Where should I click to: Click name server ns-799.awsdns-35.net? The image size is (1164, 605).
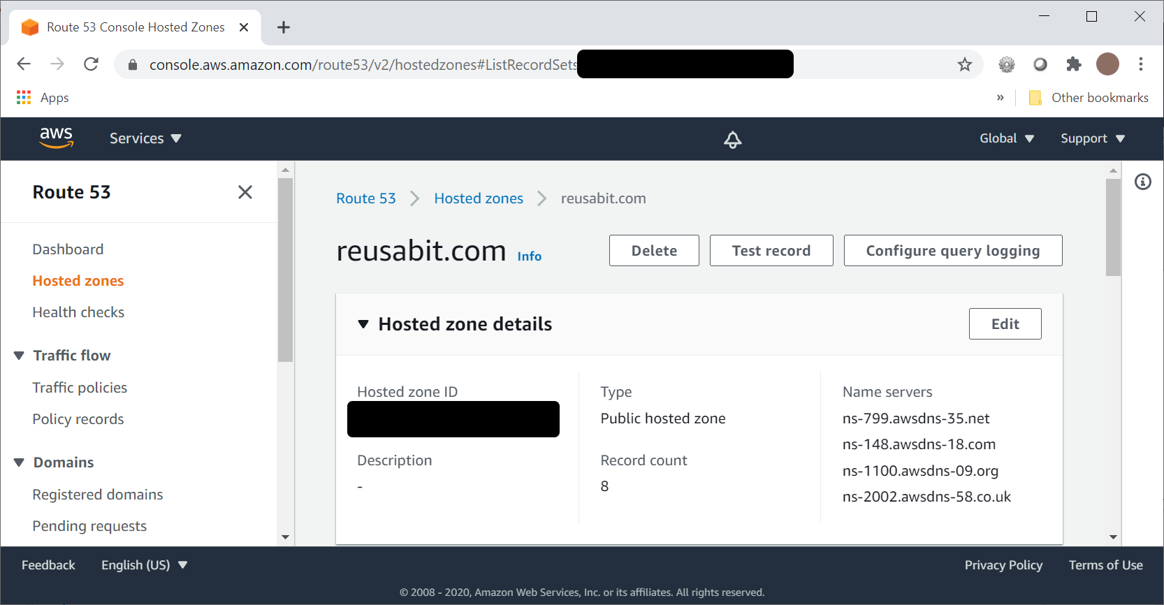pyautogui.click(x=916, y=418)
